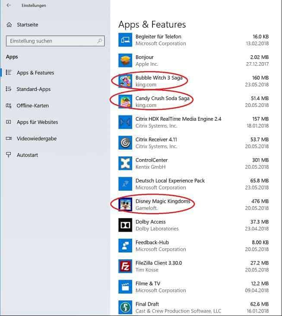The width and height of the screenshot is (282, 316).
Task: Click the ControlCenter X icon
Action: 125,163
